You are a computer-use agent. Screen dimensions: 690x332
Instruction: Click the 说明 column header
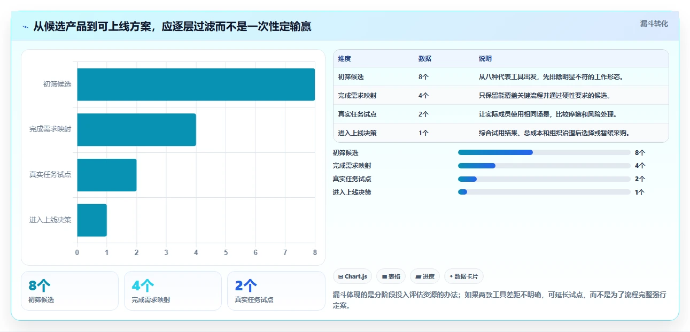(485, 59)
